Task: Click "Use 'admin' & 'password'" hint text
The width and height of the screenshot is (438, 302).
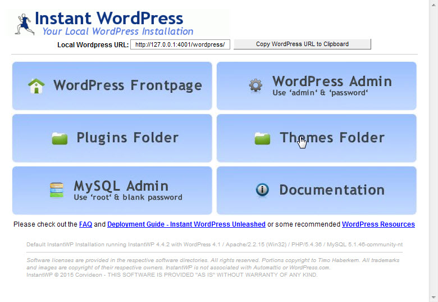Action: [x=320, y=93]
